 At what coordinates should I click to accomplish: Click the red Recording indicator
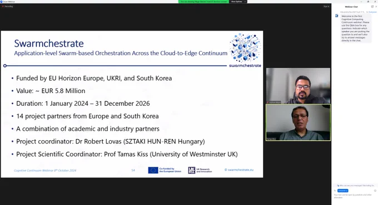7,7
